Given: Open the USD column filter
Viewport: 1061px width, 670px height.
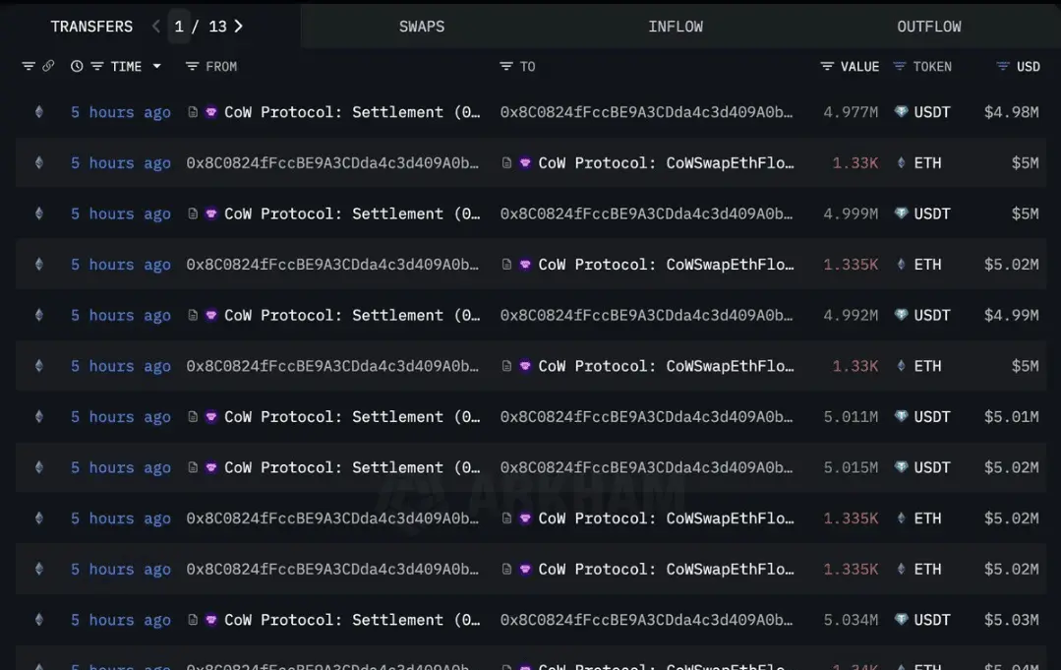Looking at the screenshot, I should click(x=1003, y=66).
